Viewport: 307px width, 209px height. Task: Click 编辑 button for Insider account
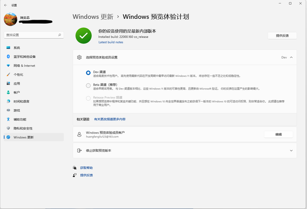coord(278,134)
